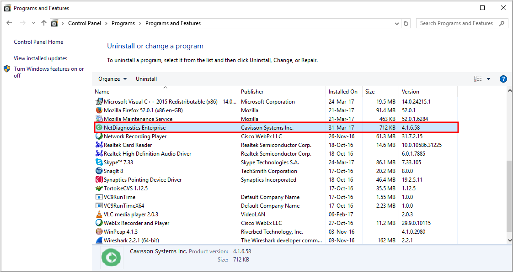
Task: Click the Synaptics Incorporated publisher cell
Action: [x=268, y=180]
